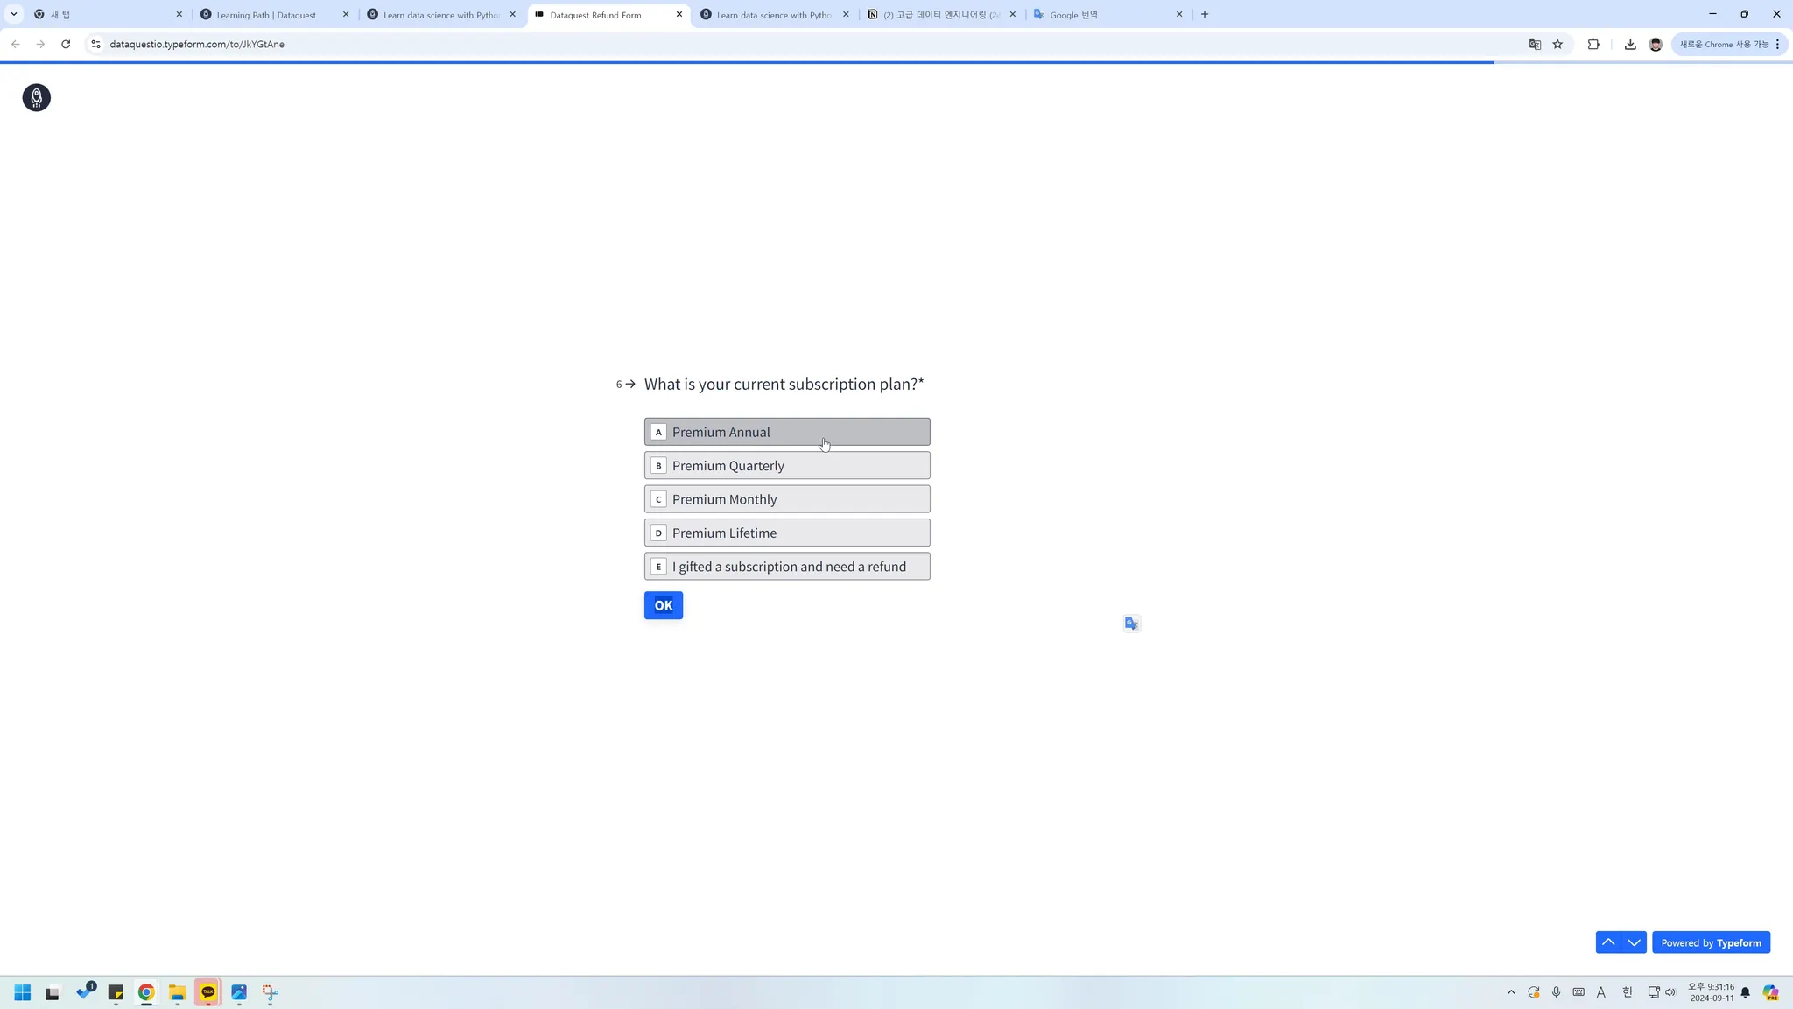Go to the previous question with up arrow
Image resolution: width=1793 pixels, height=1009 pixels.
[1608, 942]
